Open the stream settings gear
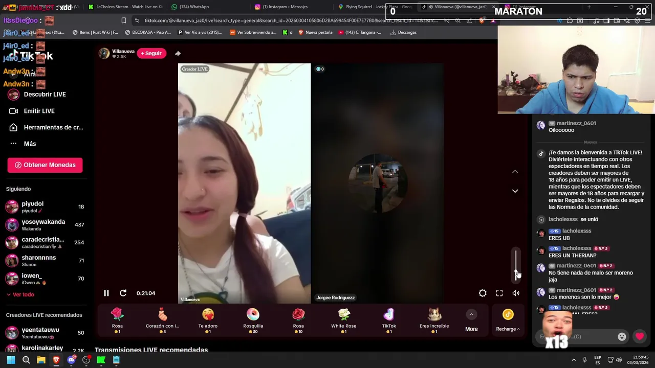The image size is (655, 368). tap(483, 293)
